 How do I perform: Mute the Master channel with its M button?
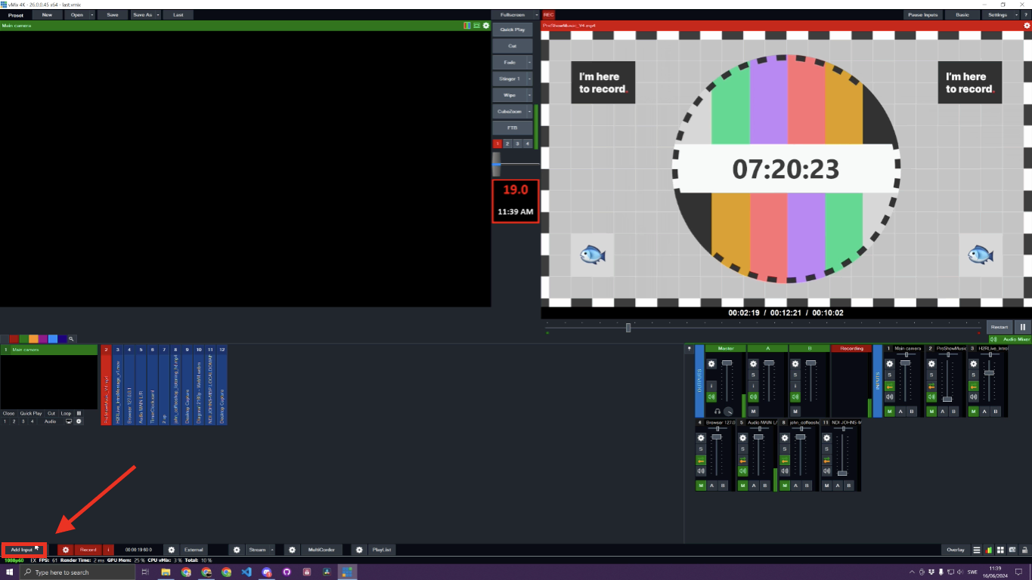pyautogui.click(x=711, y=397)
